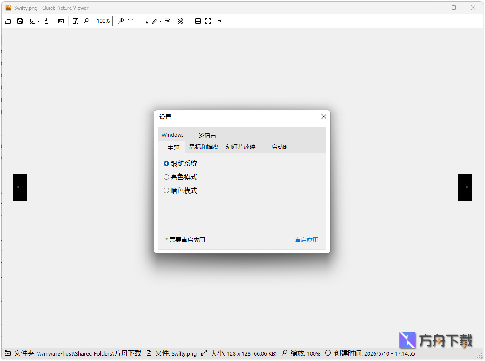This screenshot has width=485, height=361.
Task: Click the save floppy disk icon
Action: (x=20, y=21)
